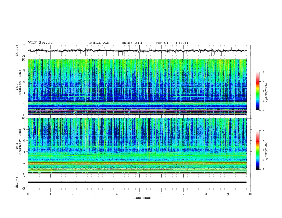This screenshot has height=218, width=282.
Task: Click the "7" tick on the time axis
Action: (x=184, y=194)
